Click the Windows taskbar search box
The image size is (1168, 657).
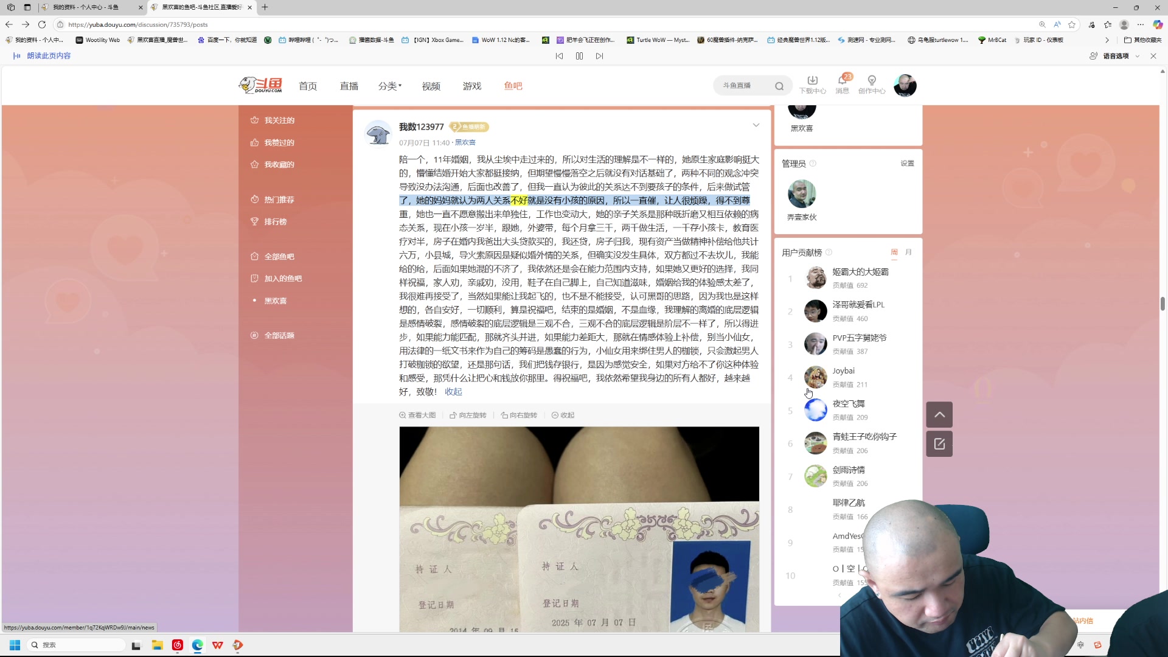[76, 645]
